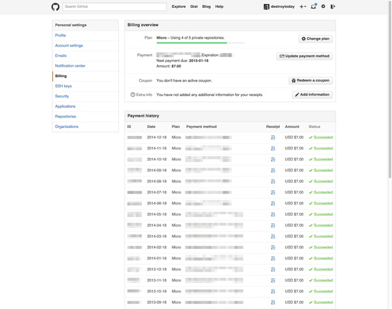The image size is (392, 309).
Task: Click the Status column header
Action: [314, 127]
